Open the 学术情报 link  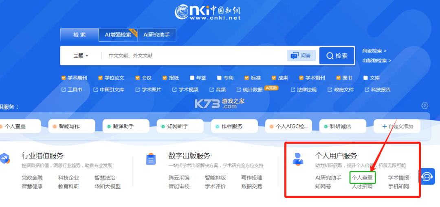pyautogui.click(x=398, y=178)
